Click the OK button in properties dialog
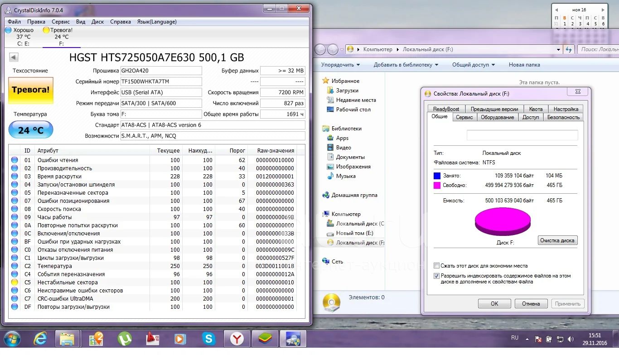 [x=494, y=304]
